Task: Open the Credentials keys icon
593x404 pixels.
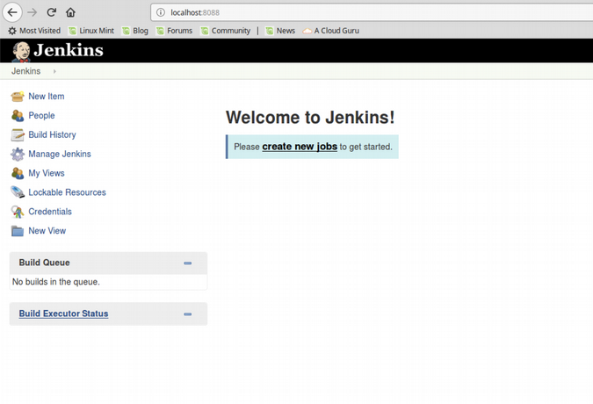Action: [x=18, y=212]
